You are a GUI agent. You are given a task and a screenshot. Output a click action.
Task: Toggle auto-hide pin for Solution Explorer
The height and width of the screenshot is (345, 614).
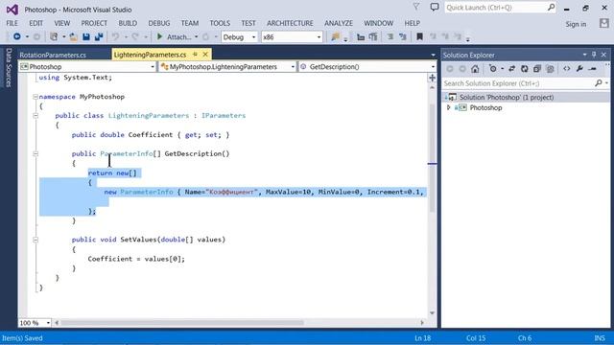click(594, 55)
